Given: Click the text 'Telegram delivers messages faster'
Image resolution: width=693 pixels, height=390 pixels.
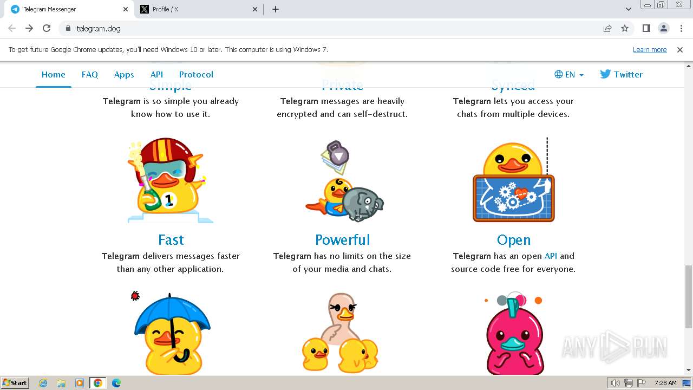Looking at the screenshot, I should tap(171, 256).
